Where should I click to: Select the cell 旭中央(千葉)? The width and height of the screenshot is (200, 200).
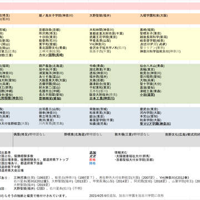tap(48, 69)
